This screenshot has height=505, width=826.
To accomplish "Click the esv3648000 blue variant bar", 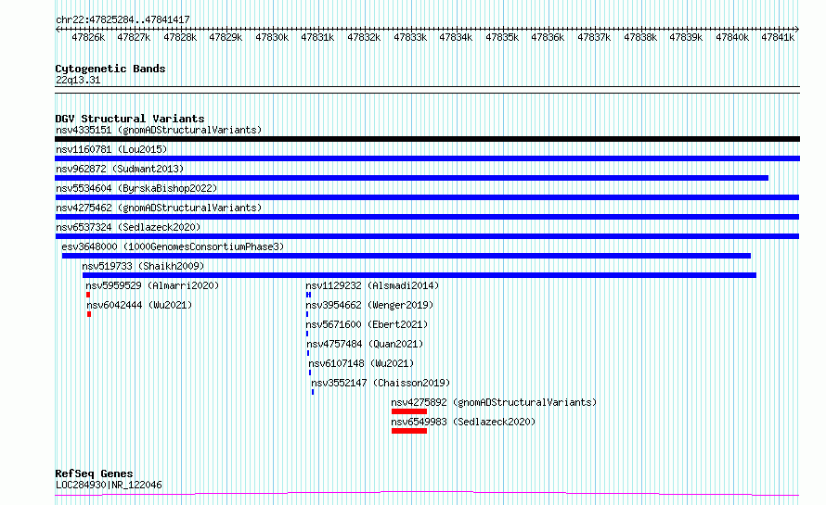I will point(407,256).
